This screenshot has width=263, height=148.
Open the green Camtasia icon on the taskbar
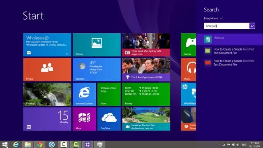[76, 144]
